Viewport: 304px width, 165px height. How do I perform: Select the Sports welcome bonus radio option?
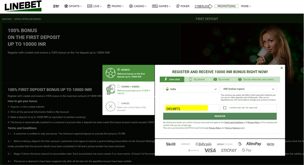pos(118,70)
